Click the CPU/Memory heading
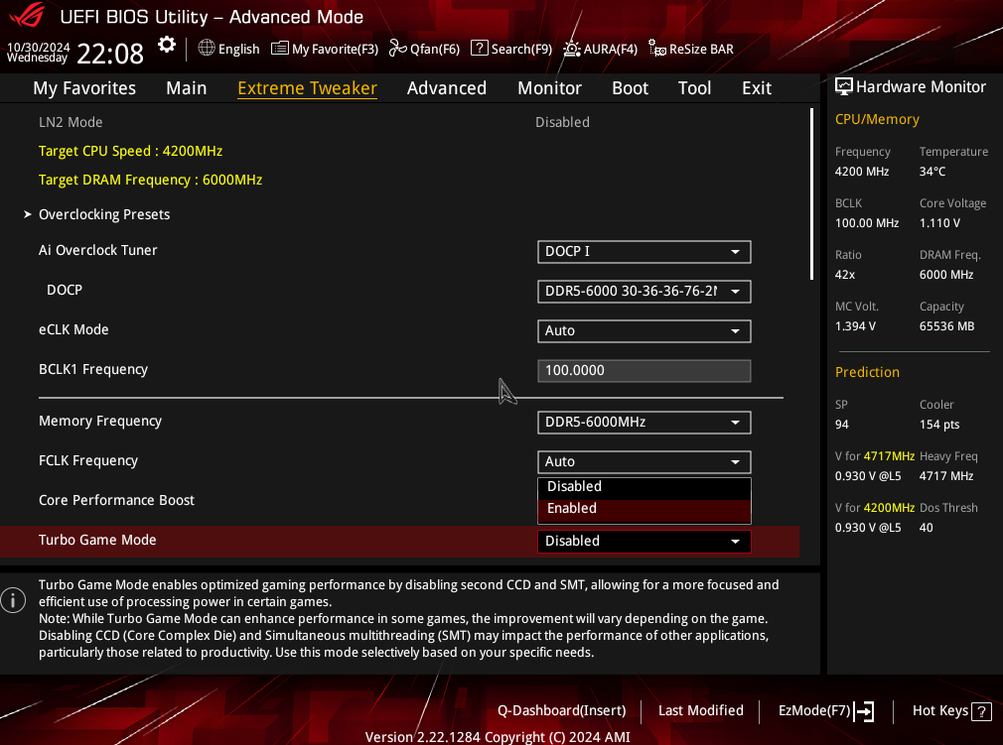 pyautogui.click(x=877, y=119)
